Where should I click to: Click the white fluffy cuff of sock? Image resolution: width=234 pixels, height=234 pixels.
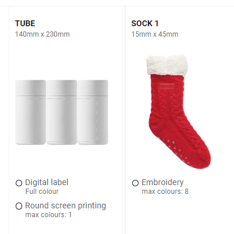tap(167, 65)
